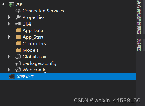Image resolution: width=145 pixels, height=106 pixels.
Task: Expand the App_Start folder
Action: pyautogui.click(x=9, y=37)
